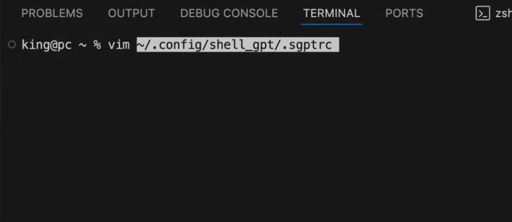The width and height of the screenshot is (512, 222).
Task: Click the tilde between pc and percent sign
Action: [83, 45]
